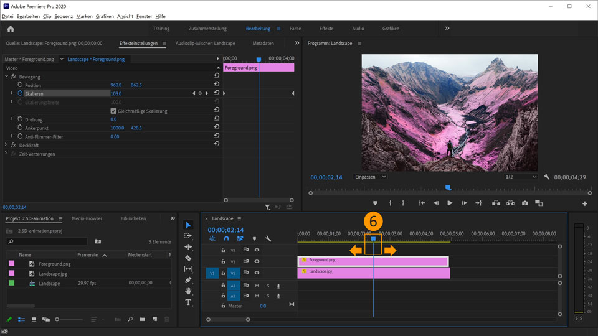Open playback resolution 1/2 dropdown
Viewport: 598px width, 336px height.
[520, 177]
